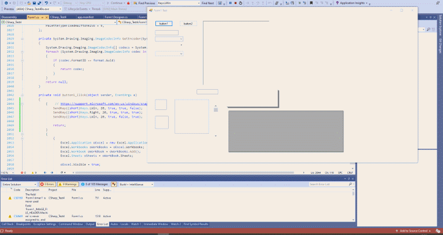Open the CS0169 warning code link
This screenshot has width=443, height=235.
(x=18, y=198)
